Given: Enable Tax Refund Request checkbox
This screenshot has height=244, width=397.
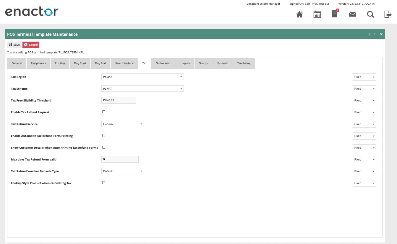Looking at the screenshot, I should (x=104, y=112).
